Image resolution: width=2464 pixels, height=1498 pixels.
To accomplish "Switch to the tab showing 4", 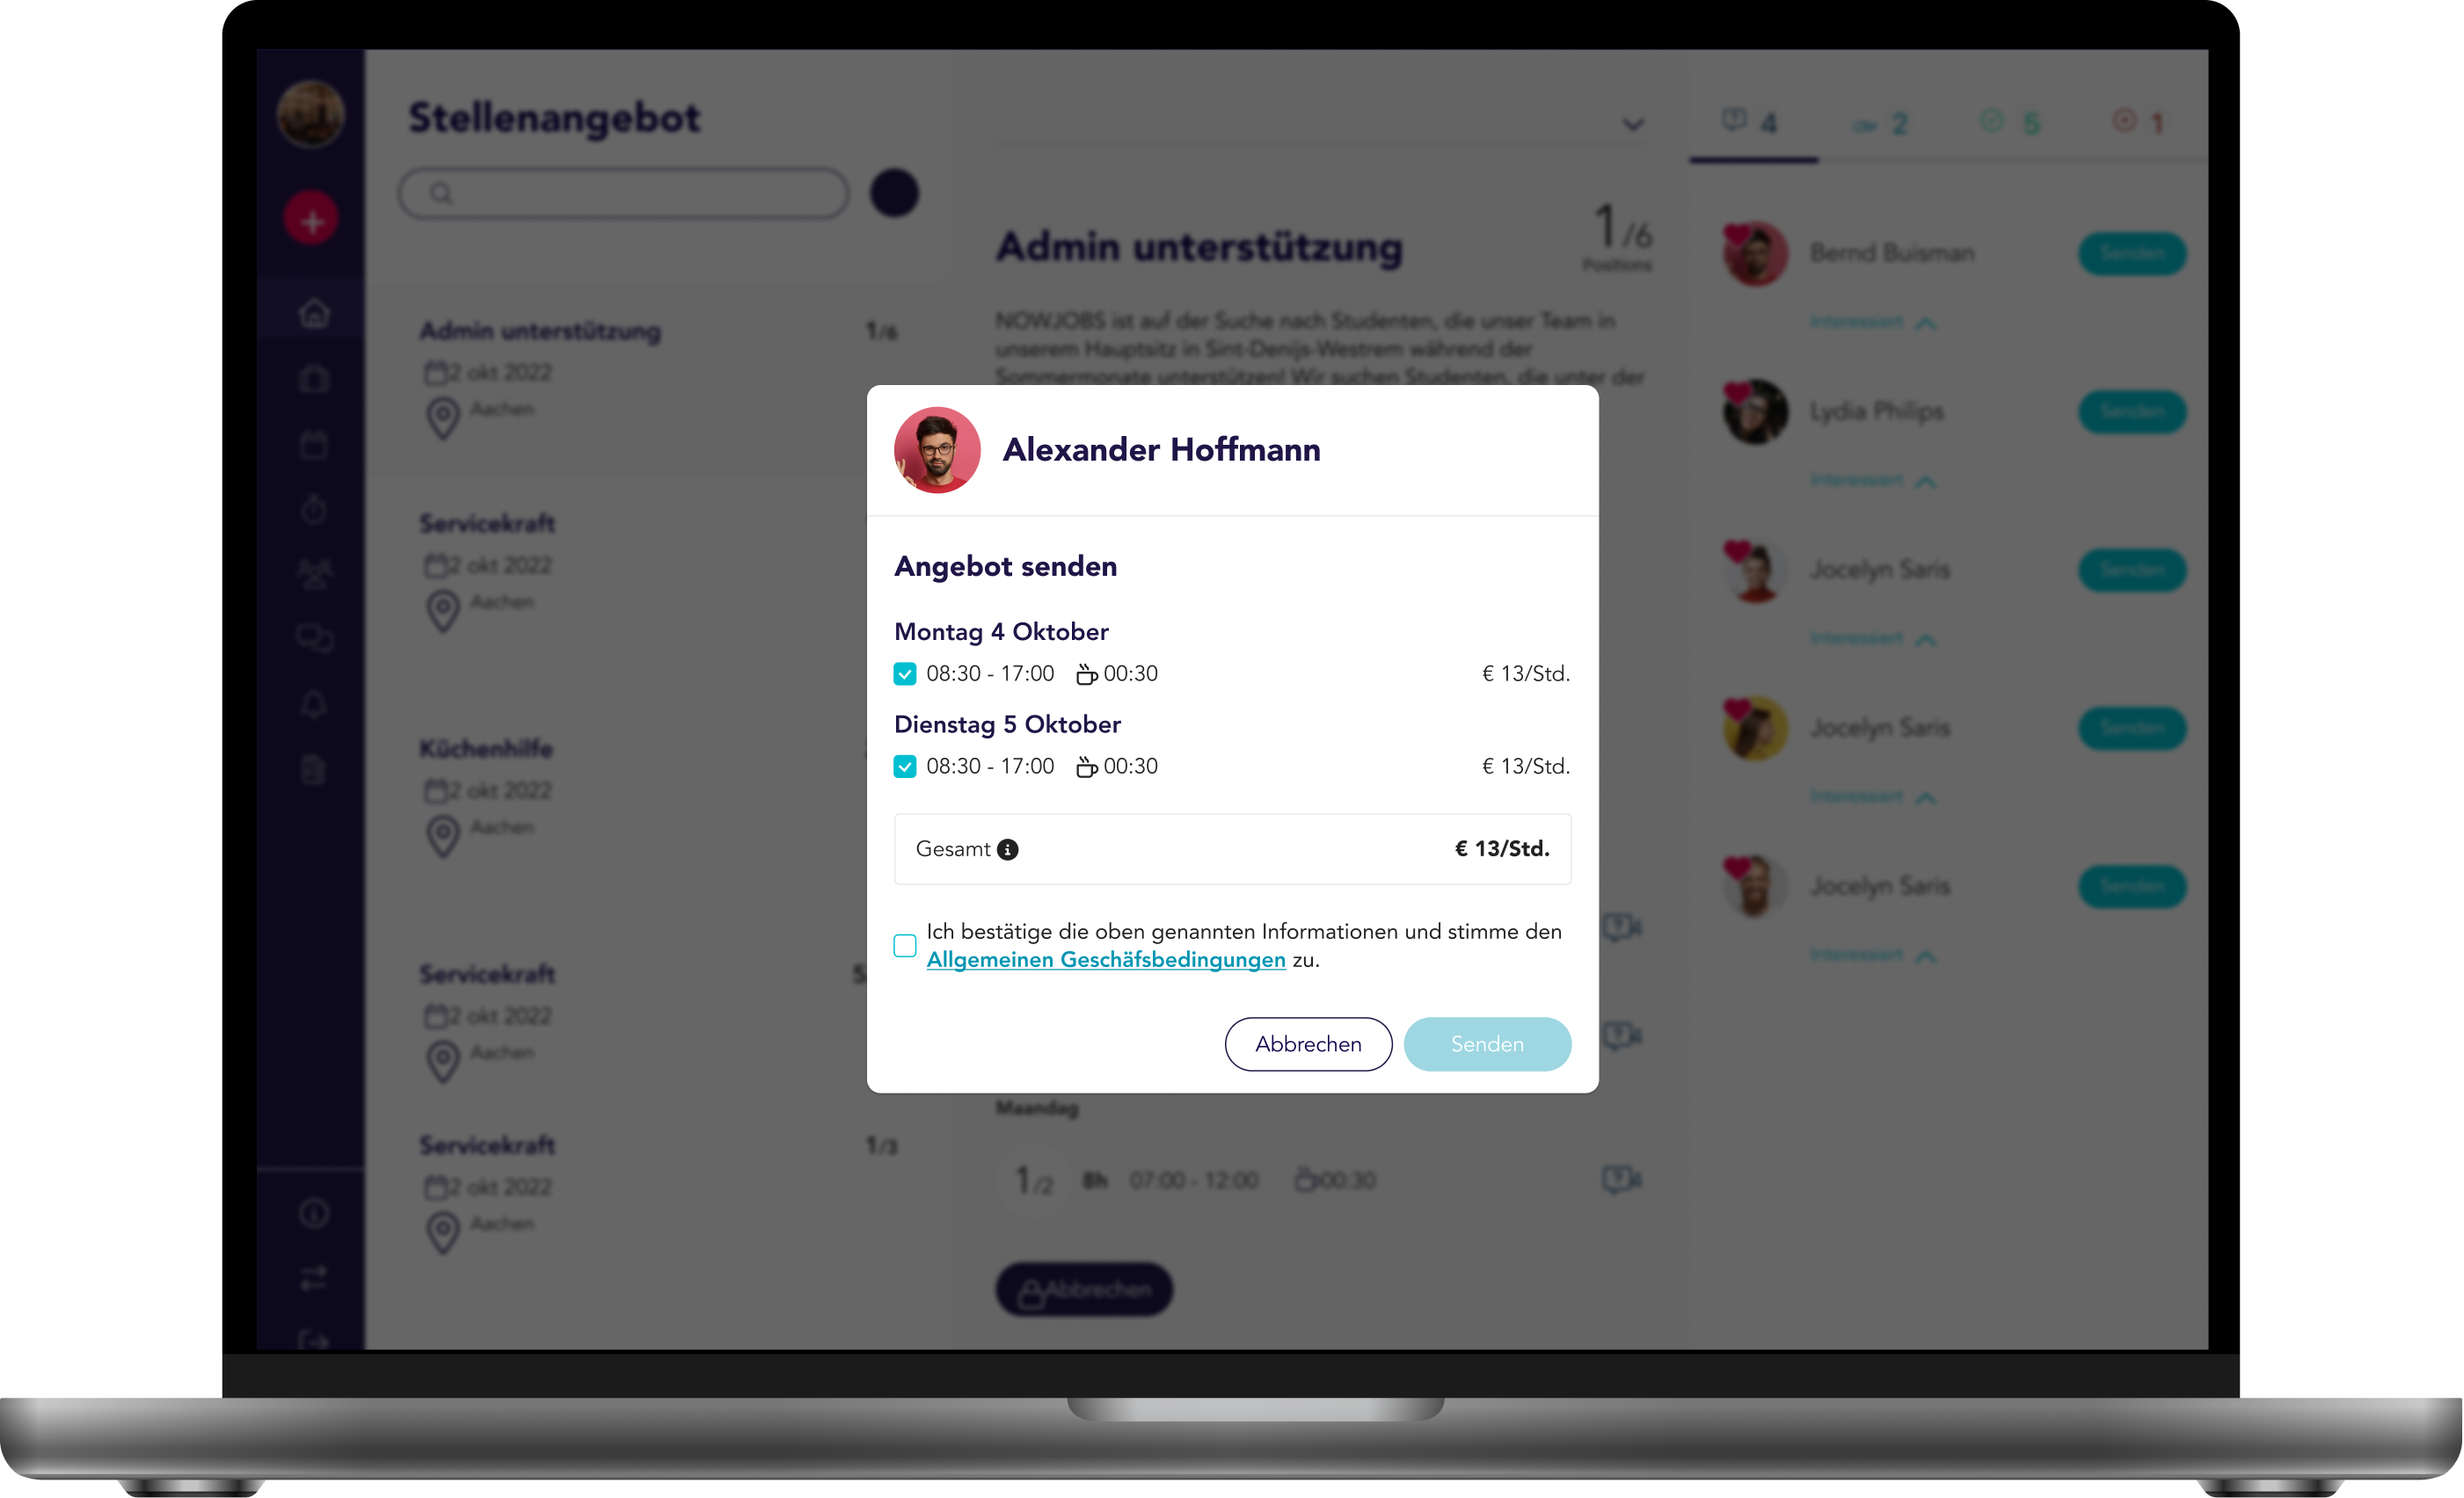I will (1750, 123).
